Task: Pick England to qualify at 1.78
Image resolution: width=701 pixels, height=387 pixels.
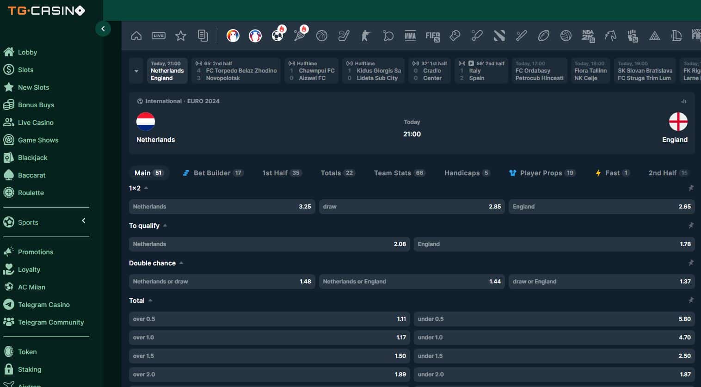Action: click(x=554, y=244)
